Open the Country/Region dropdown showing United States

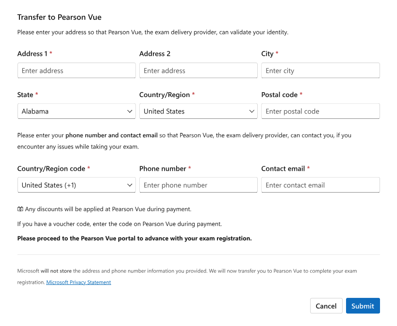pyautogui.click(x=198, y=111)
